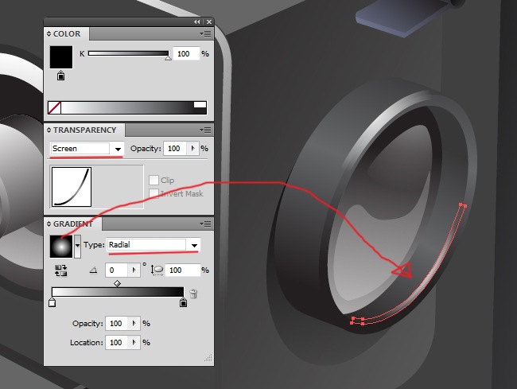
Task: Click the gradient stop Opacity value field
Action: click(x=116, y=324)
